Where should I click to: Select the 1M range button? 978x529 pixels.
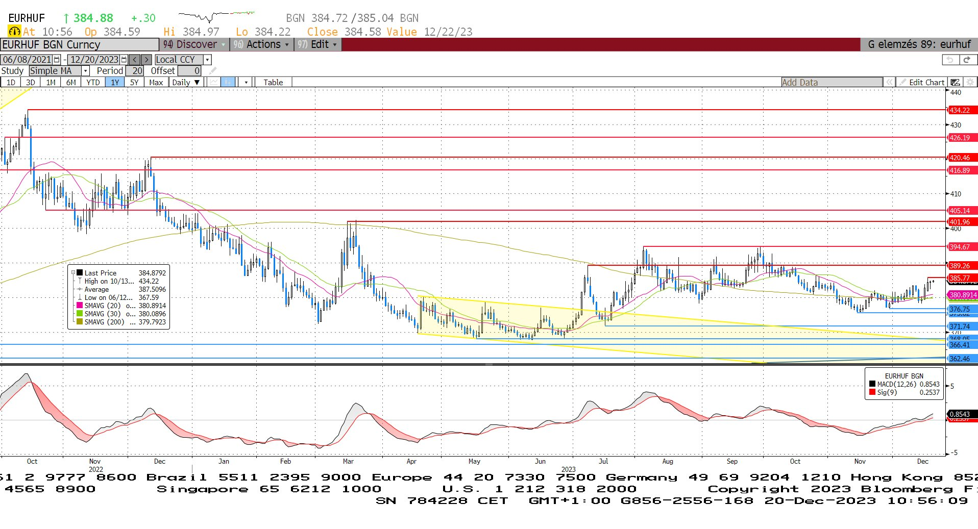tap(51, 82)
